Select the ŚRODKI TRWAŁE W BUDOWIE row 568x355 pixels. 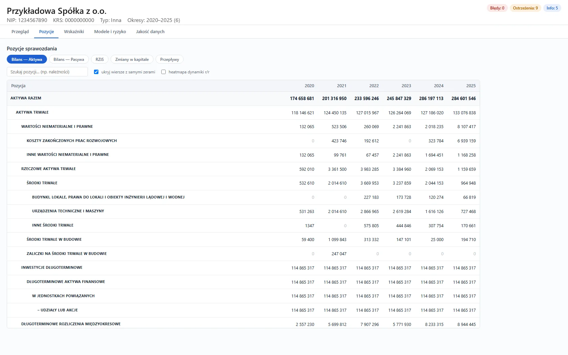pos(243,240)
